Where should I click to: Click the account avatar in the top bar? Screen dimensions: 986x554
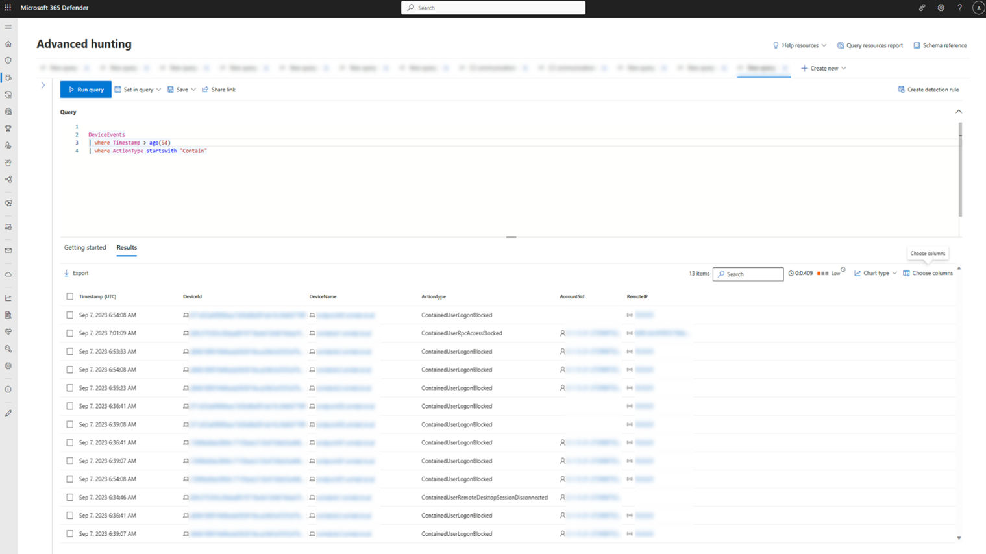pyautogui.click(x=978, y=7)
